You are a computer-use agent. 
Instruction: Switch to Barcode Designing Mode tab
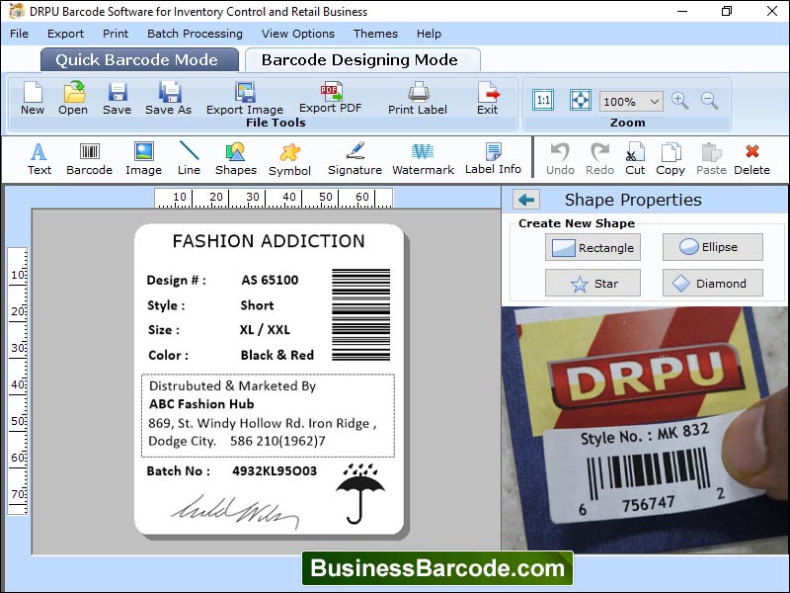pyautogui.click(x=362, y=59)
